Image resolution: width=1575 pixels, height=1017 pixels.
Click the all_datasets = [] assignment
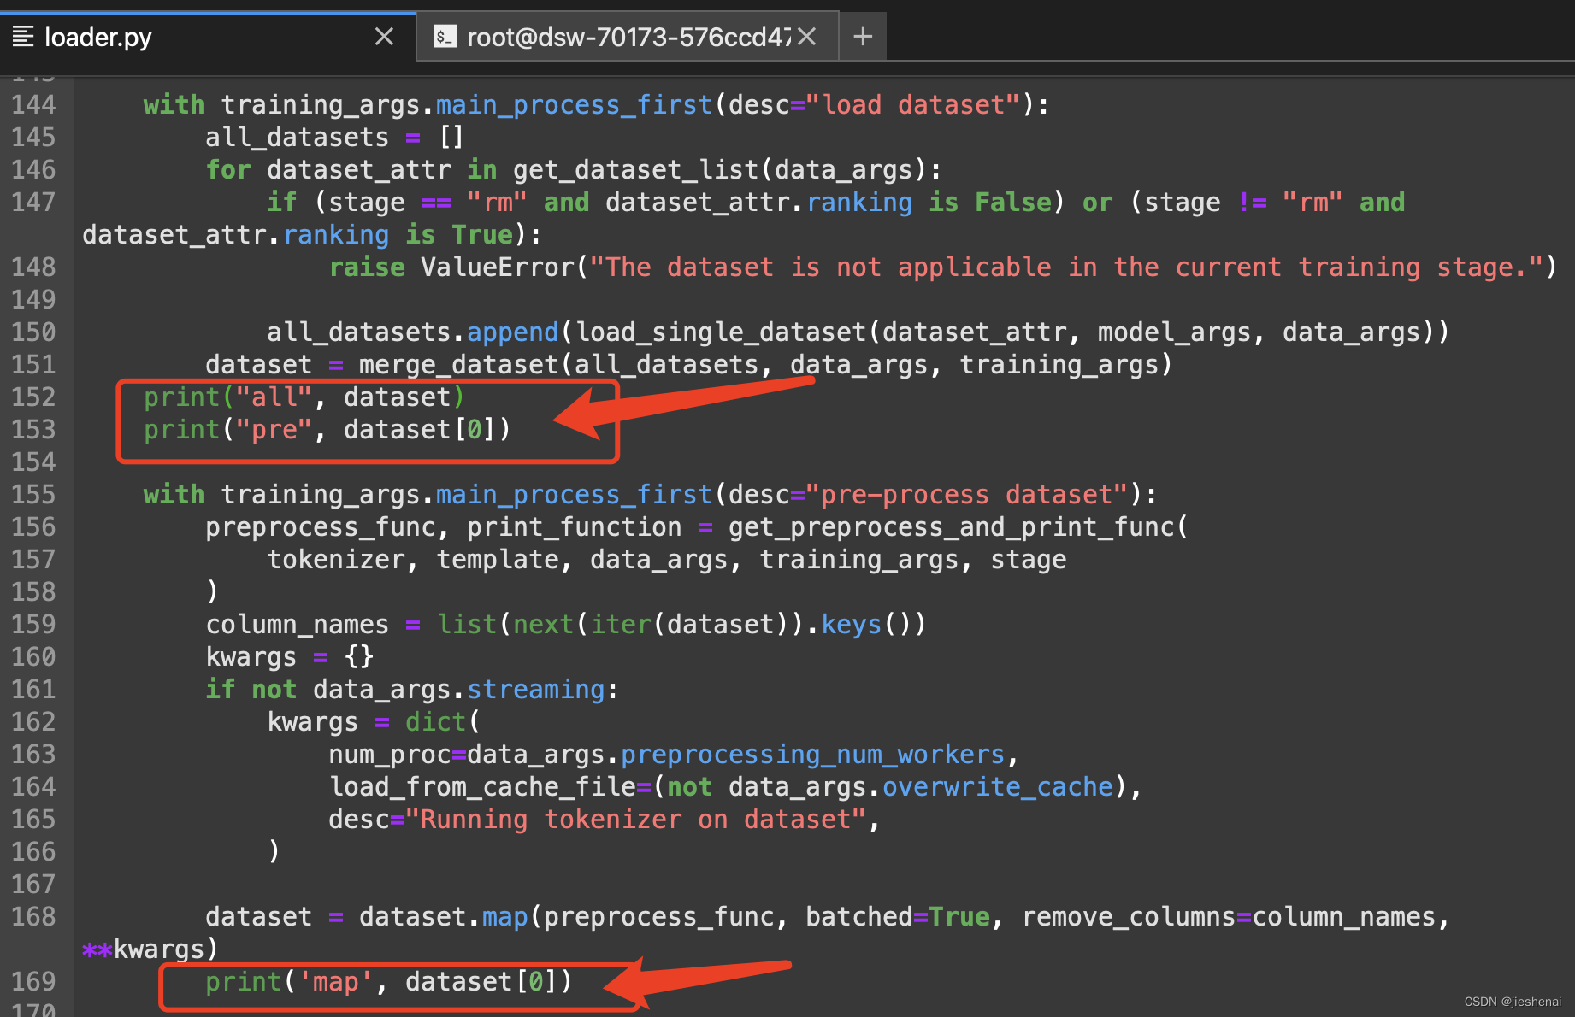[x=334, y=137]
